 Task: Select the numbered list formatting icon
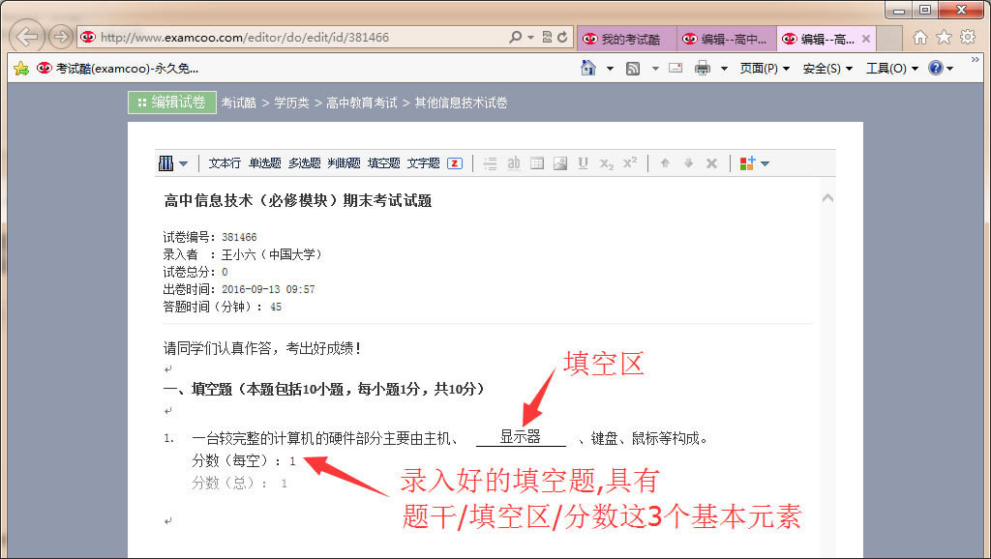[x=492, y=162]
